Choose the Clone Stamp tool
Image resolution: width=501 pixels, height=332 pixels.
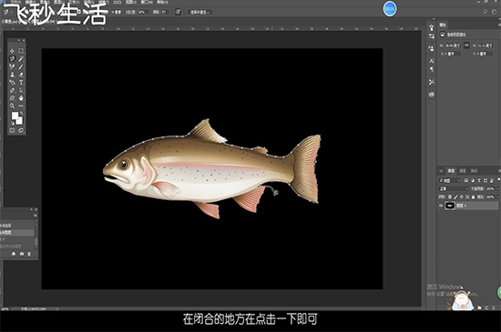coord(12,75)
